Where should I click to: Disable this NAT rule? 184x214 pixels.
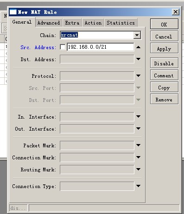[164, 63]
